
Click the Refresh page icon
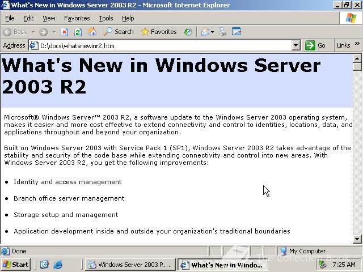point(78,32)
